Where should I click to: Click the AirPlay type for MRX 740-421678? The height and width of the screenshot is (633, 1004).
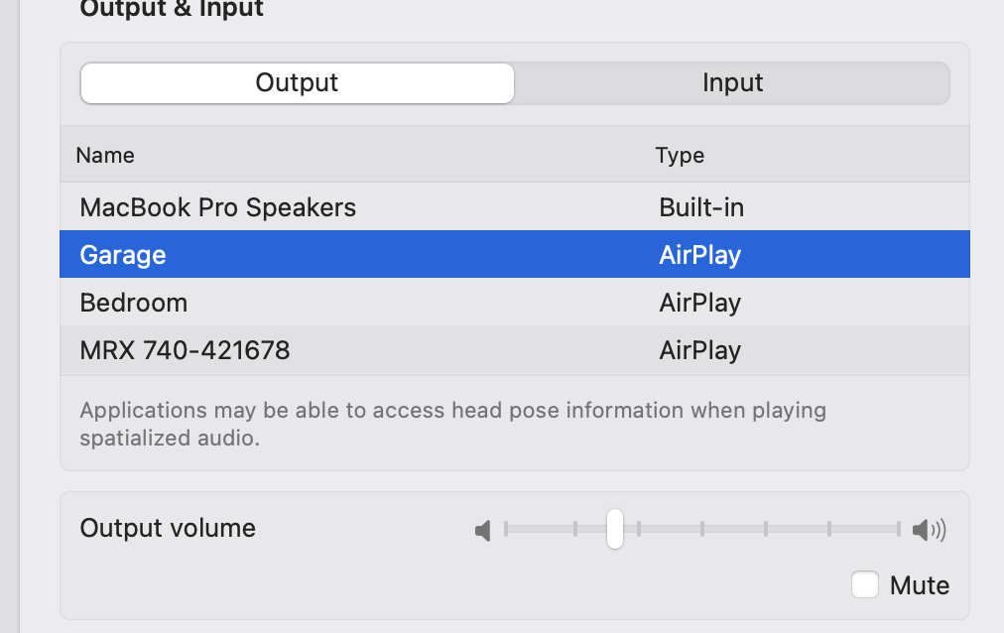699,350
